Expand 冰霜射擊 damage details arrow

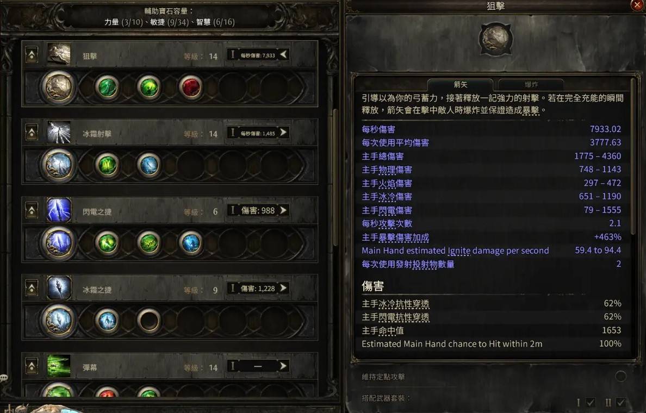283,132
